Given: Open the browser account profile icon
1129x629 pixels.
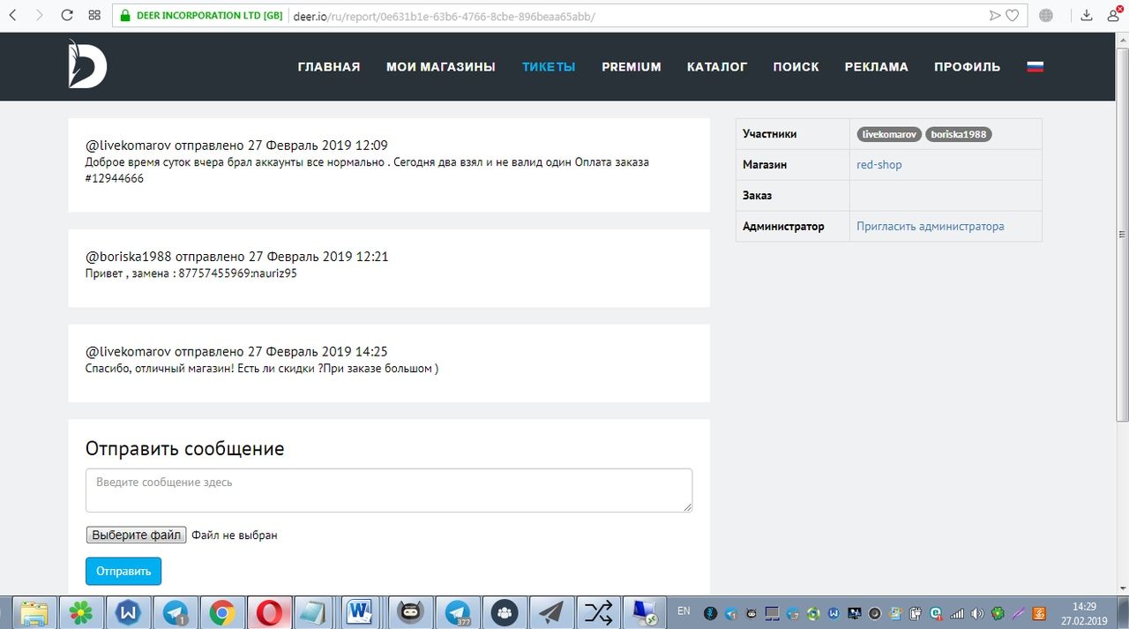Looking at the screenshot, I should point(1115,15).
